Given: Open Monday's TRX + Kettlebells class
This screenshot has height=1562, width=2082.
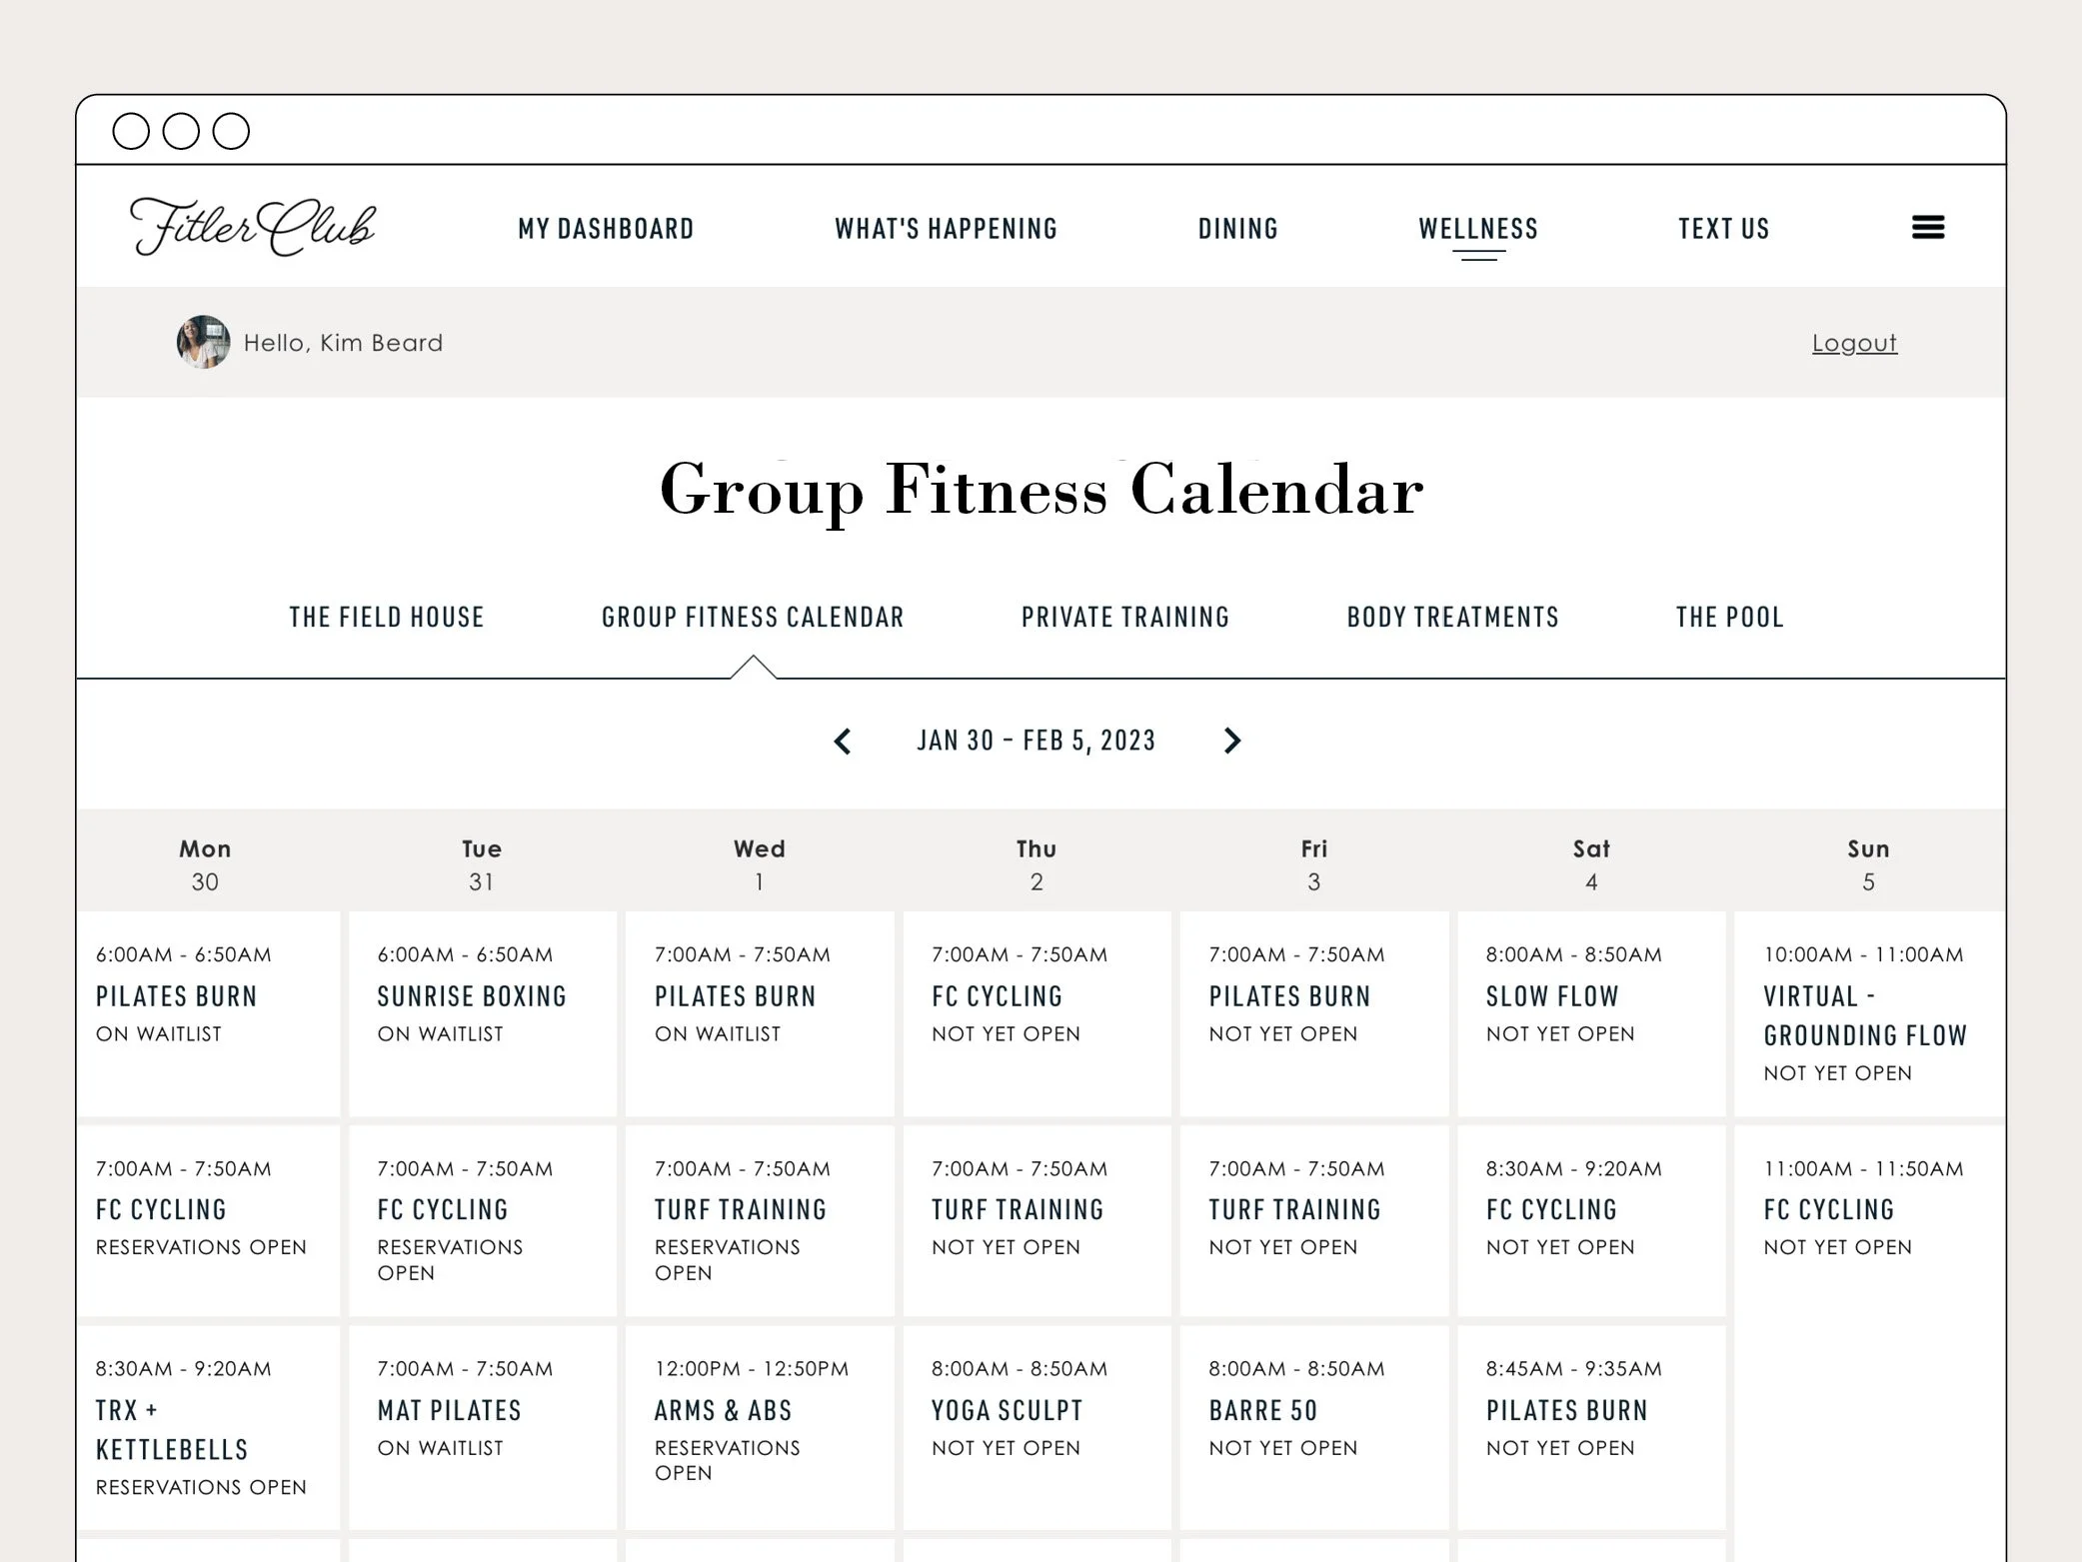Looking at the screenshot, I should click(172, 1429).
